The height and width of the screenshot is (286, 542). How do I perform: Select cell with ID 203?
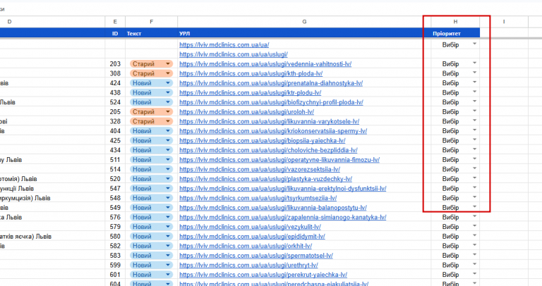115,64
